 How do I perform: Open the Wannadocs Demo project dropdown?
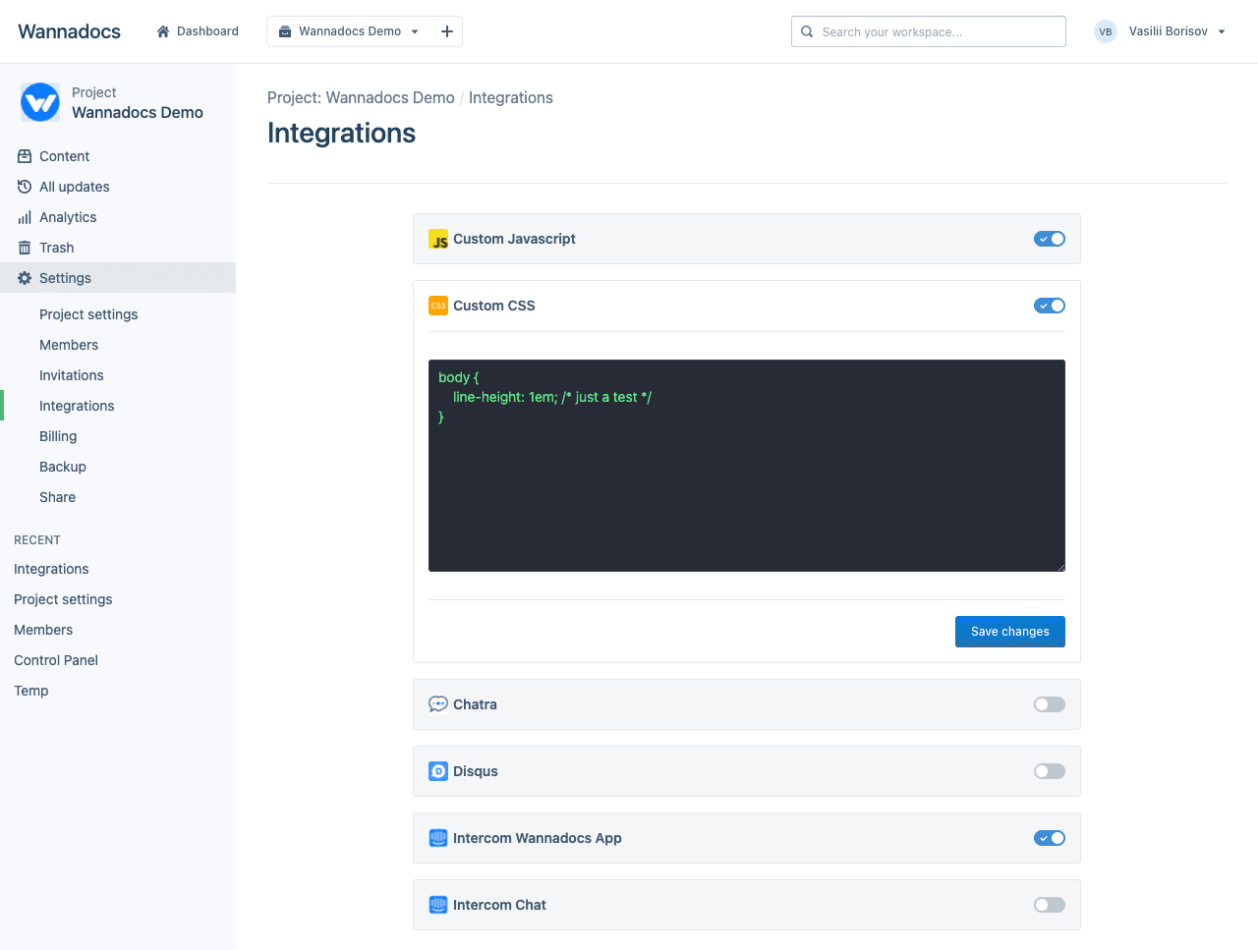point(349,31)
